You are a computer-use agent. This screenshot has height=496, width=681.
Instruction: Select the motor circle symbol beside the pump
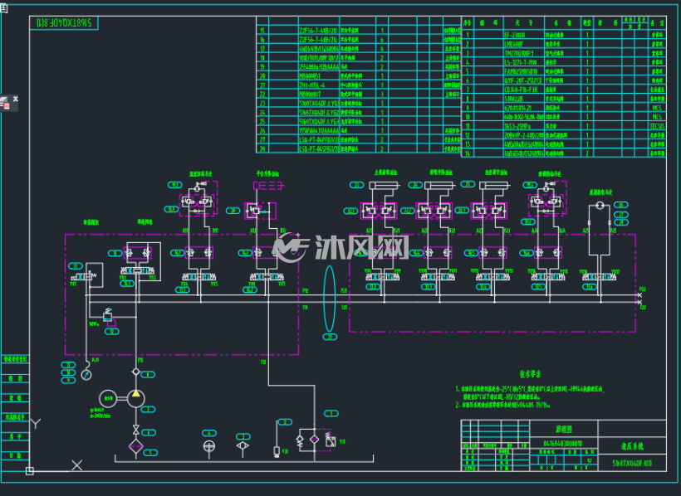108,398
